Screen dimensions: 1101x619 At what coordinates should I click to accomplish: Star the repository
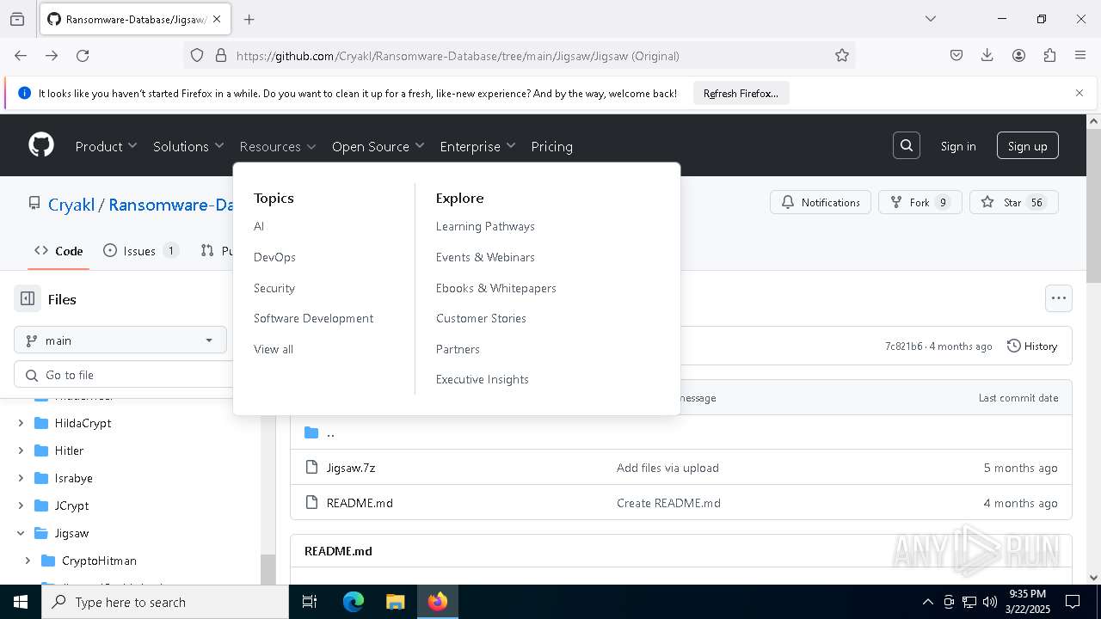tap(1014, 202)
